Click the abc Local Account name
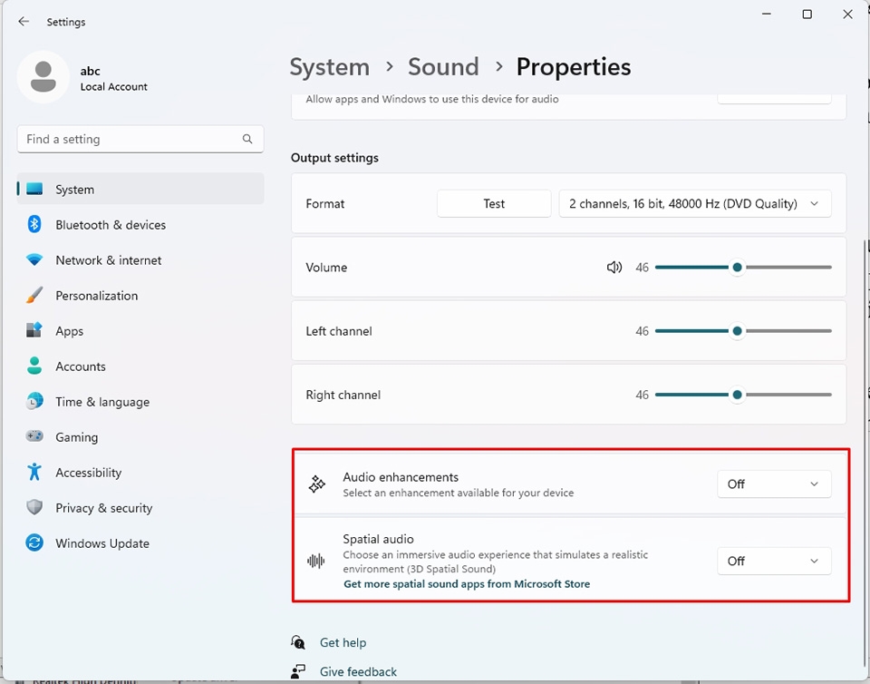The height and width of the screenshot is (684, 870). tap(114, 78)
